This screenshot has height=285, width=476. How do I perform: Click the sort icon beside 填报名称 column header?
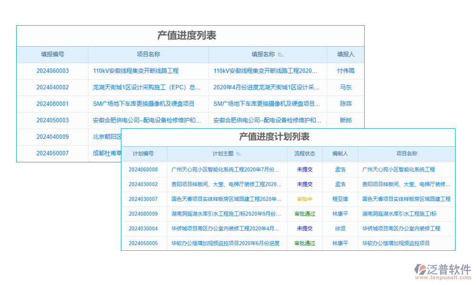pyautogui.click(x=281, y=54)
